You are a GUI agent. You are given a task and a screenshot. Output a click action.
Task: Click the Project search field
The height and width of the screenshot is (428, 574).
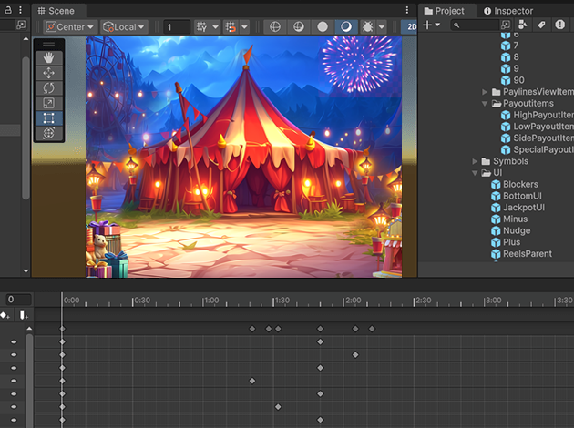pyautogui.click(x=476, y=25)
